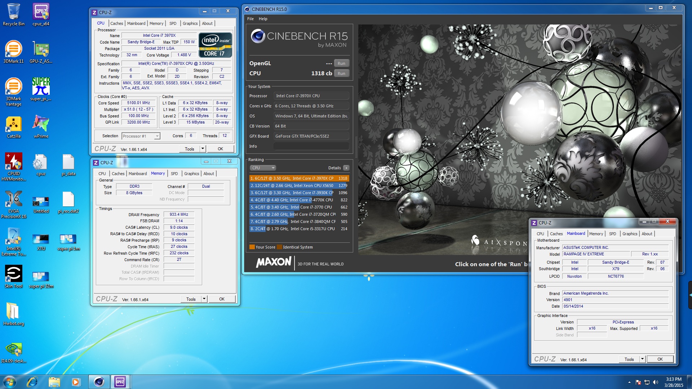Open the Cinebench Help menu
692x389 pixels.
[263, 19]
